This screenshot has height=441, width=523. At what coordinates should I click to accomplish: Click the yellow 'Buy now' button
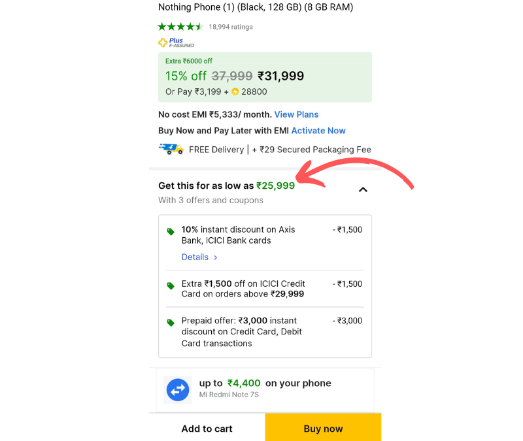[323, 429]
